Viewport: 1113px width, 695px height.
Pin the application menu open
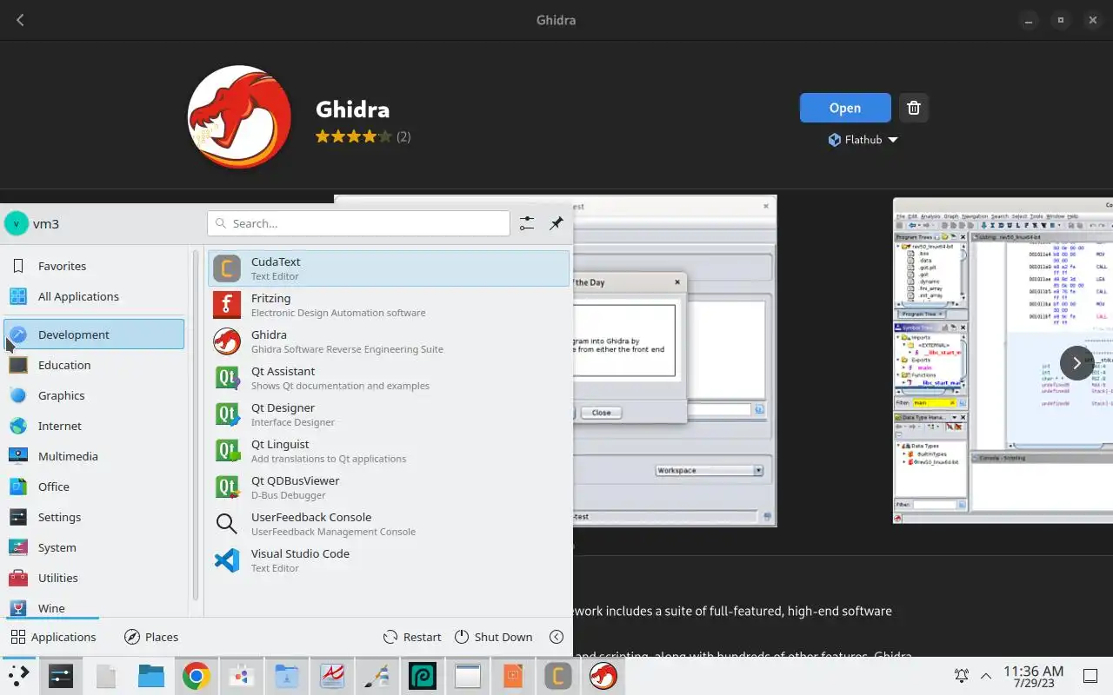point(556,223)
